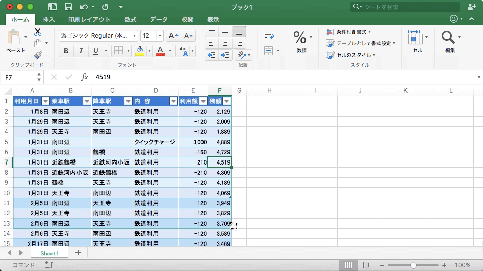483x271 pixels.
Task: Click the fx insert function icon
Action: pos(84,77)
